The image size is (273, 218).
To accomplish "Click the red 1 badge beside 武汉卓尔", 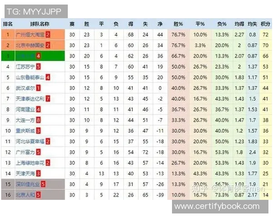I will pos(38,88).
